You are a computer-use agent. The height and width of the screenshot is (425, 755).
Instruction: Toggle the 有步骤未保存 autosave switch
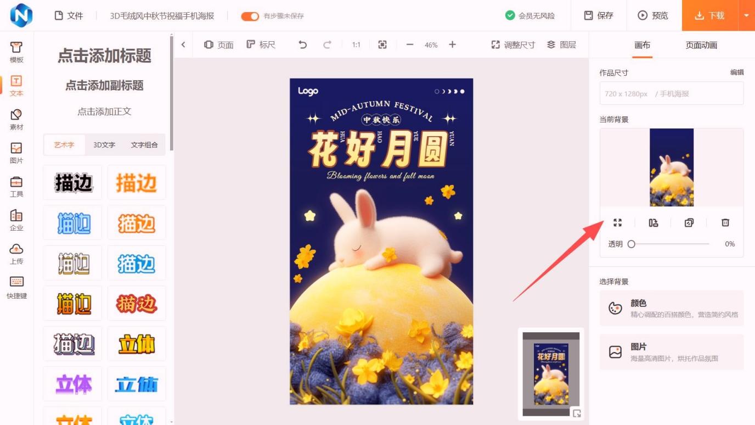[250, 16]
